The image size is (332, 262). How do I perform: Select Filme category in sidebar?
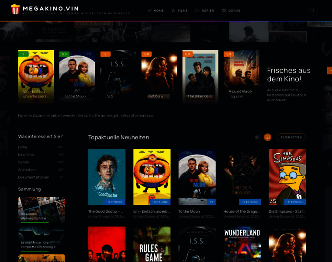point(41,147)
